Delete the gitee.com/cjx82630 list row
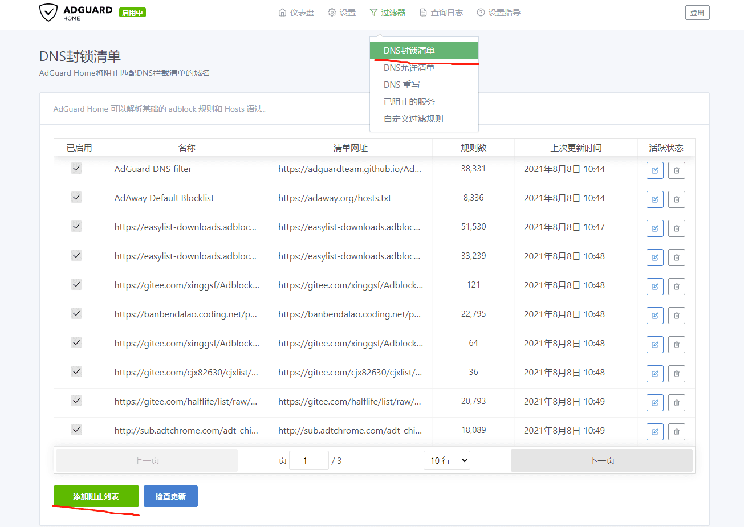 tap(676, 374)
